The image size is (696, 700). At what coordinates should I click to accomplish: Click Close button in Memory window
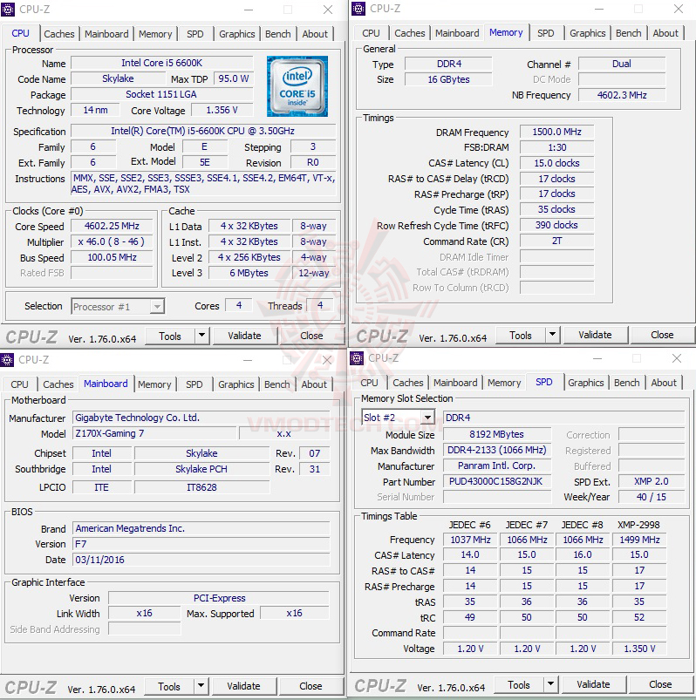(662, 335)
